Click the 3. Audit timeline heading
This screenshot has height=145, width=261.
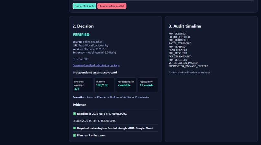185,26
